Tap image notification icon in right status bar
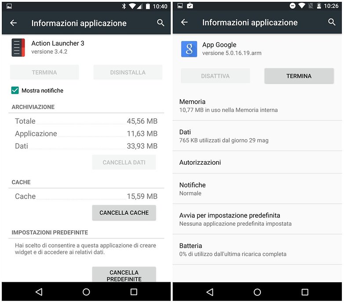The width and height of the screenshot is (344, 303). pyautogui.click(x=180, y=6)
